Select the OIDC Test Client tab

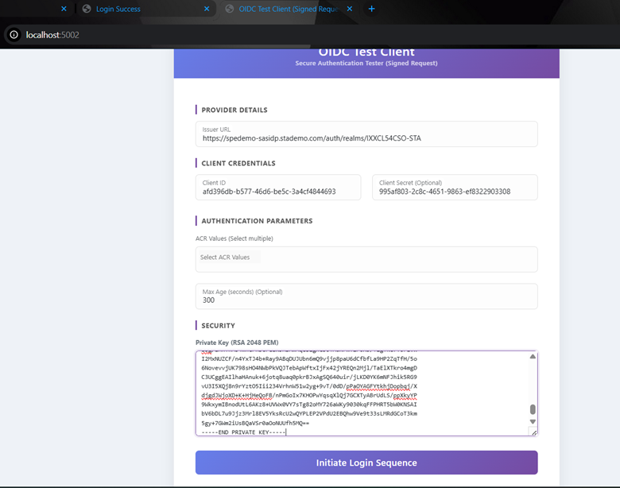pos(289,9)
